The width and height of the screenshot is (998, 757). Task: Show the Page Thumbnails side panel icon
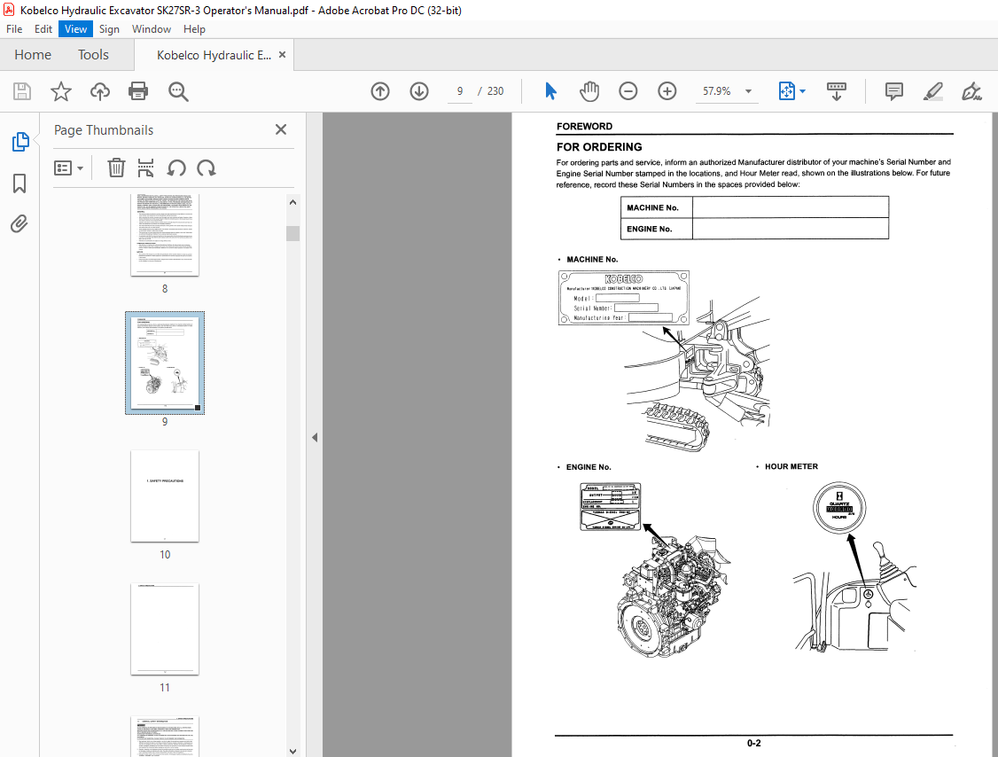click(19, 141)
